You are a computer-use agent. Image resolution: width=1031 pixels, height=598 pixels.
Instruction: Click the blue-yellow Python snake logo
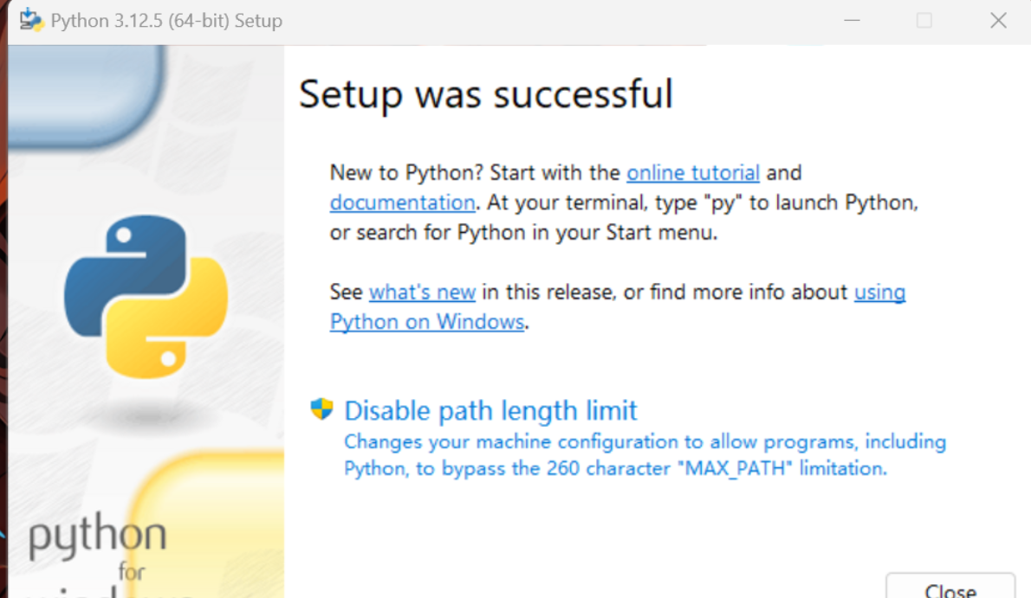[x=146, y=296]
